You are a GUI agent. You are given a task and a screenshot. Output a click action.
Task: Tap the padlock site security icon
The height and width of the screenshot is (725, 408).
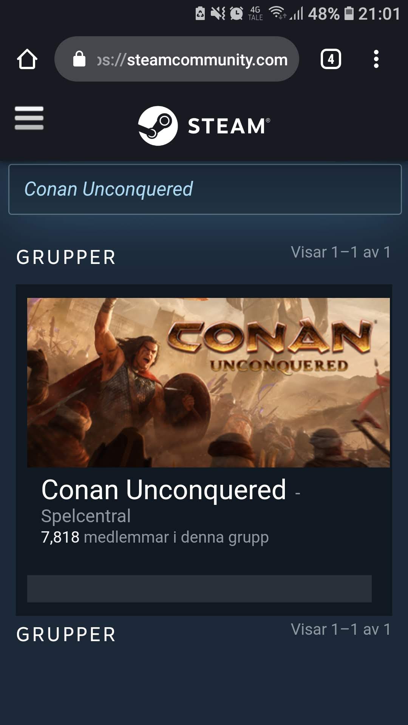coord(79,59)
